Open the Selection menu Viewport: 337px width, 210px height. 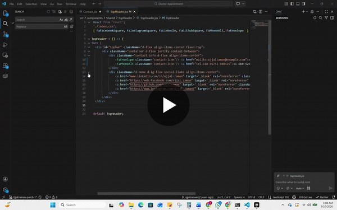[31, 4]
